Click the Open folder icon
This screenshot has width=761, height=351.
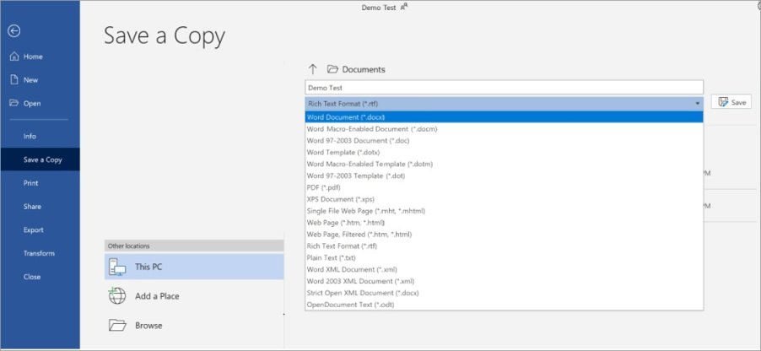tap(13, 103)
